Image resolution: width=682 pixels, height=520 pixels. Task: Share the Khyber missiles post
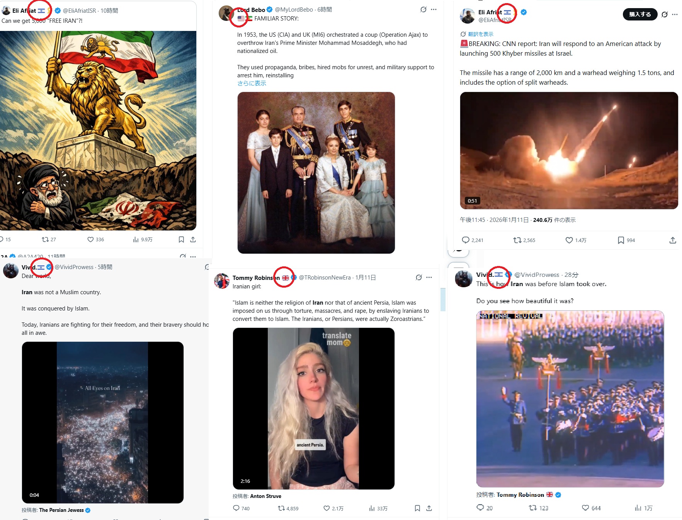click(x=673, y=240)
